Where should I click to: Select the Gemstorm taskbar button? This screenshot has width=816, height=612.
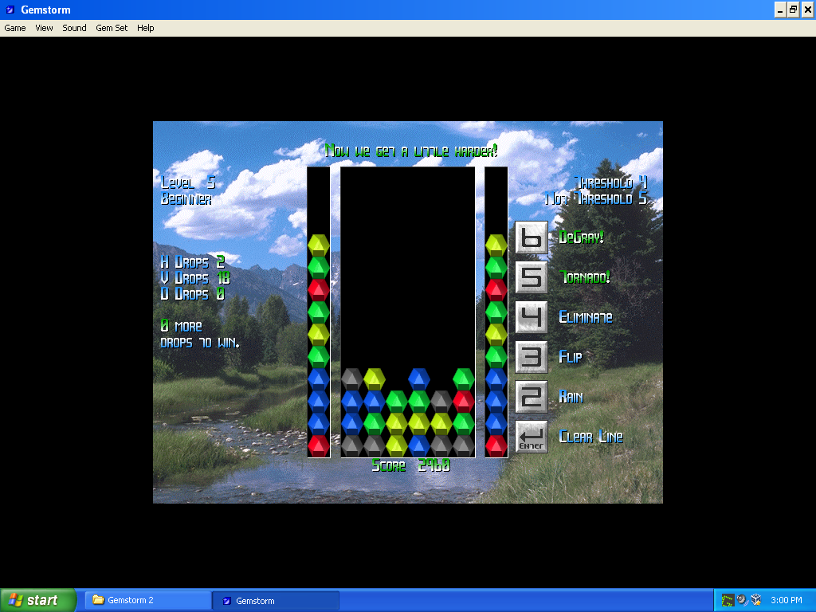[276, 600]
